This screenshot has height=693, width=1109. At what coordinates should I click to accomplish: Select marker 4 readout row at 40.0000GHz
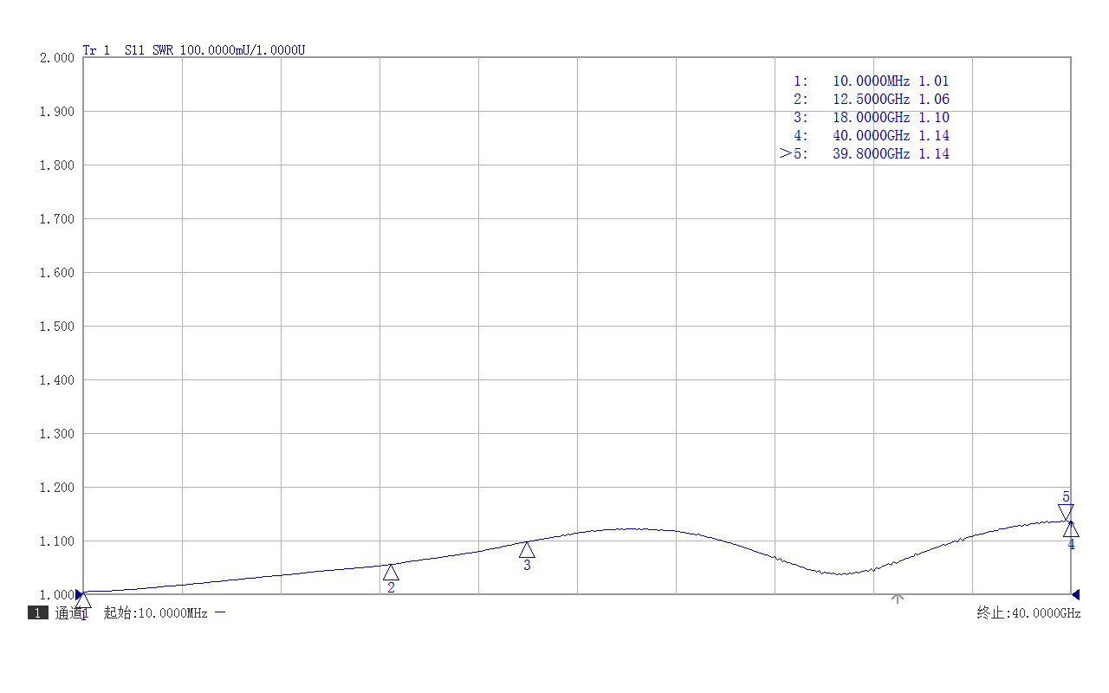(871, 136)
